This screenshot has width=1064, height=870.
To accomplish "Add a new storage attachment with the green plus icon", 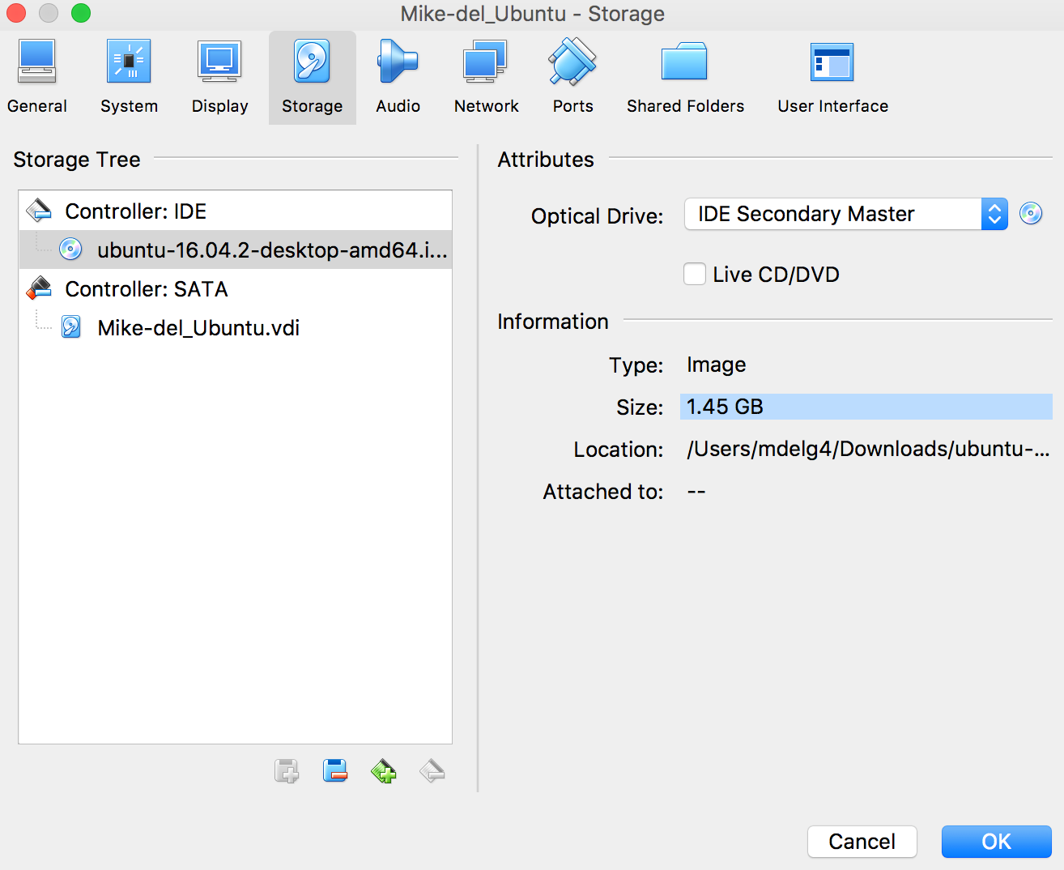I will coord(384,771).
